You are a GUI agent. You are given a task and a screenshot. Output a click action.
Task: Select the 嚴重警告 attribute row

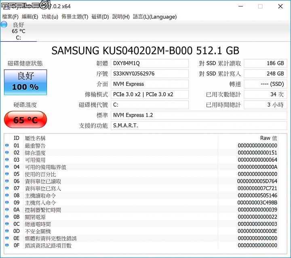tap(141, 146)
